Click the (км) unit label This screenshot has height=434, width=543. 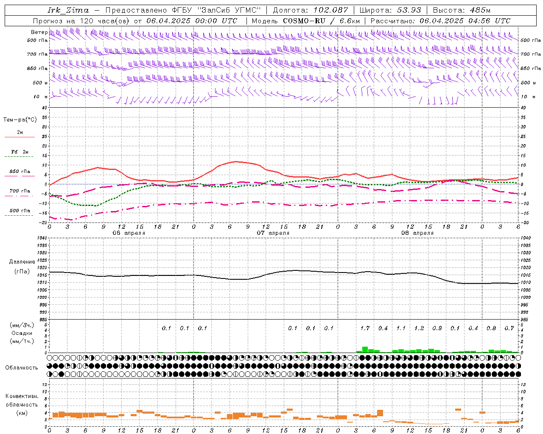(x=22, y=413)
